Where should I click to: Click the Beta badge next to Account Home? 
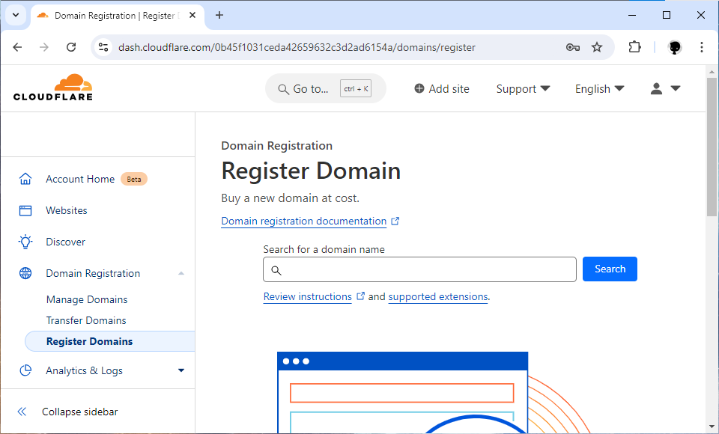pos(134,179)
